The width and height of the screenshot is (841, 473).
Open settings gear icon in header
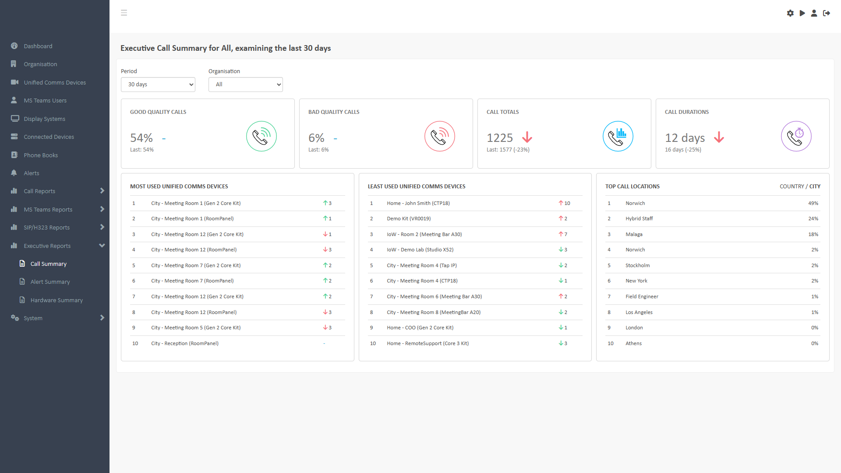pyautogui.click(x=790, y=13)
